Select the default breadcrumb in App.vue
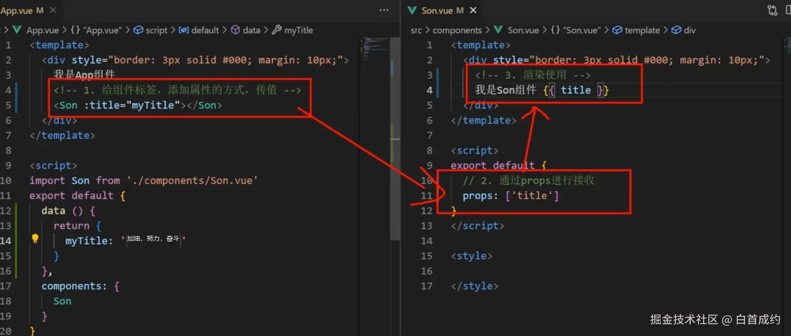 click(205, 30)
